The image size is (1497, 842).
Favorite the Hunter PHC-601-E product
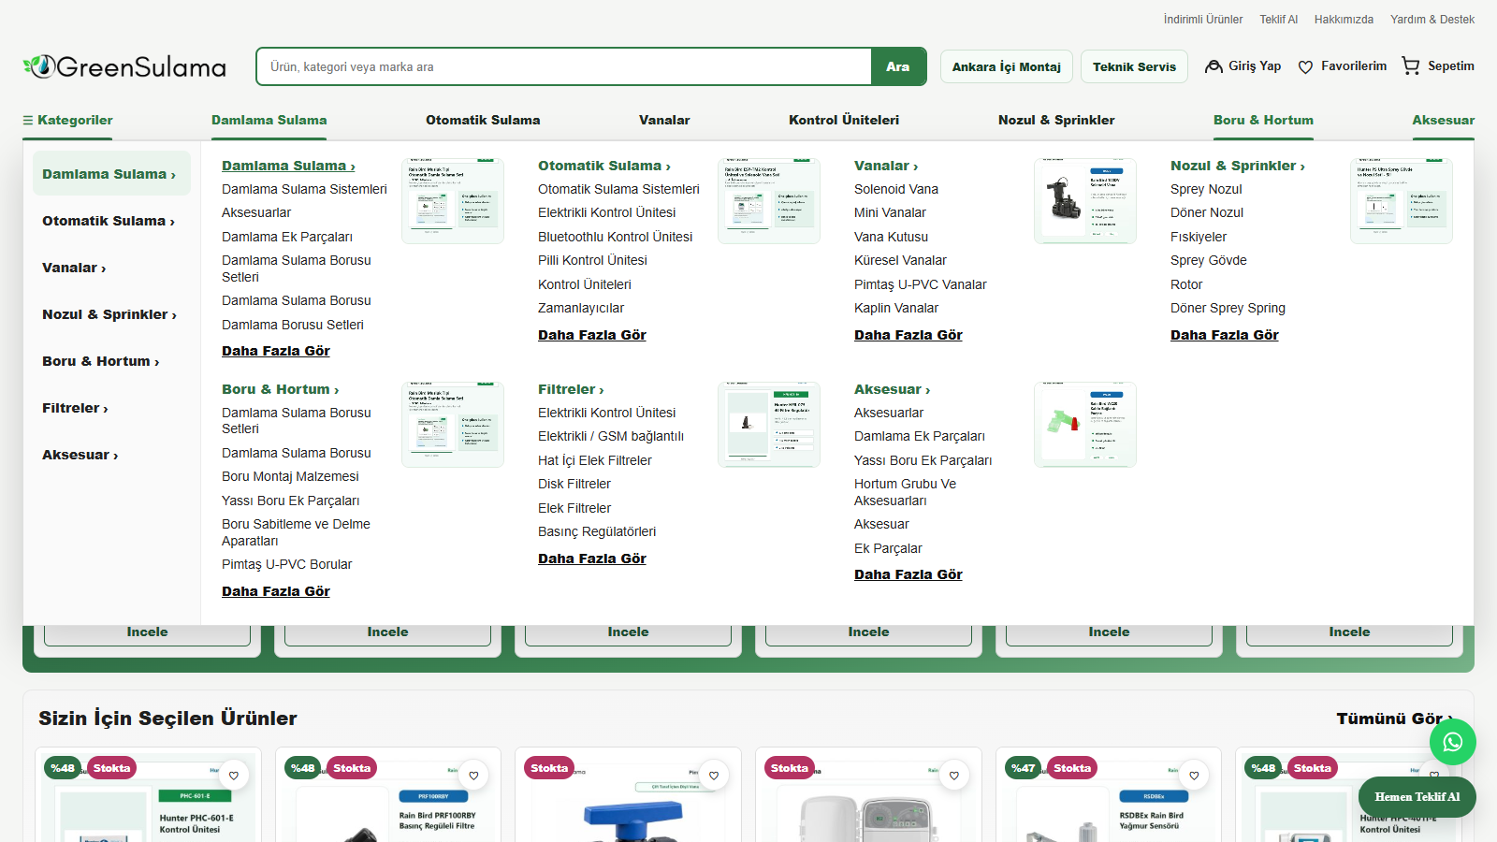234,776
